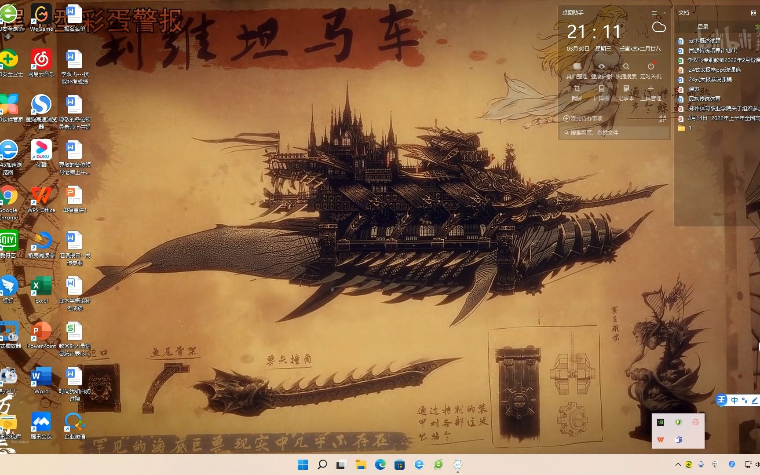This screenshot has height=475, width=760.
Task: Start 截屏 screenshot tool
Action: pyautogui.click(x=577, y=93)
